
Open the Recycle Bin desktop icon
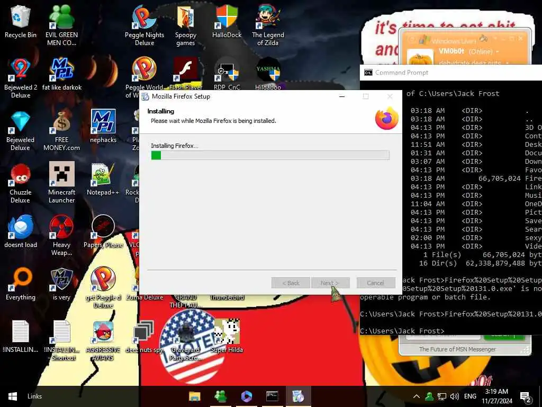pos(21,21)
